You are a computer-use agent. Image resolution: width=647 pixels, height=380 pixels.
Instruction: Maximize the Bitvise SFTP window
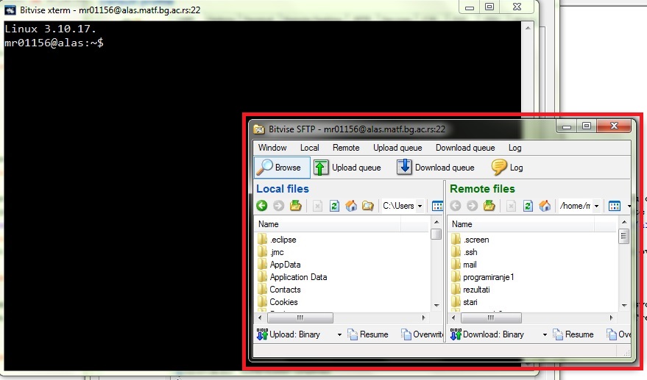tap(587, 126)
